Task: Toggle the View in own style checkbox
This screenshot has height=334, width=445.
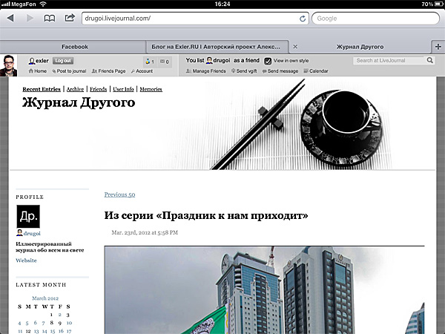Action: tap(268, 61)
